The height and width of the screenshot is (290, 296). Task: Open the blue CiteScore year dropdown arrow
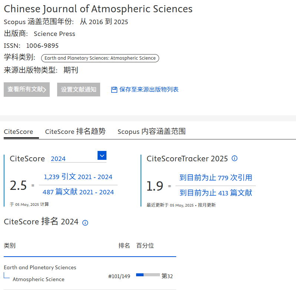tap(102, 155)
